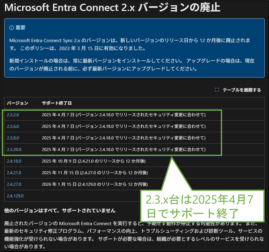Open the 2.3.20.0 version link

pyautogui.click(x=14, y=149)
